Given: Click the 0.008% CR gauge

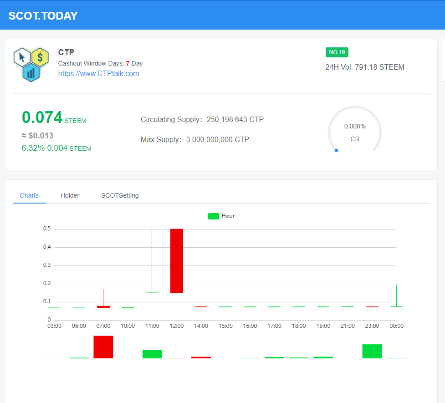Looking at the screenshot, I should point(355,129).
